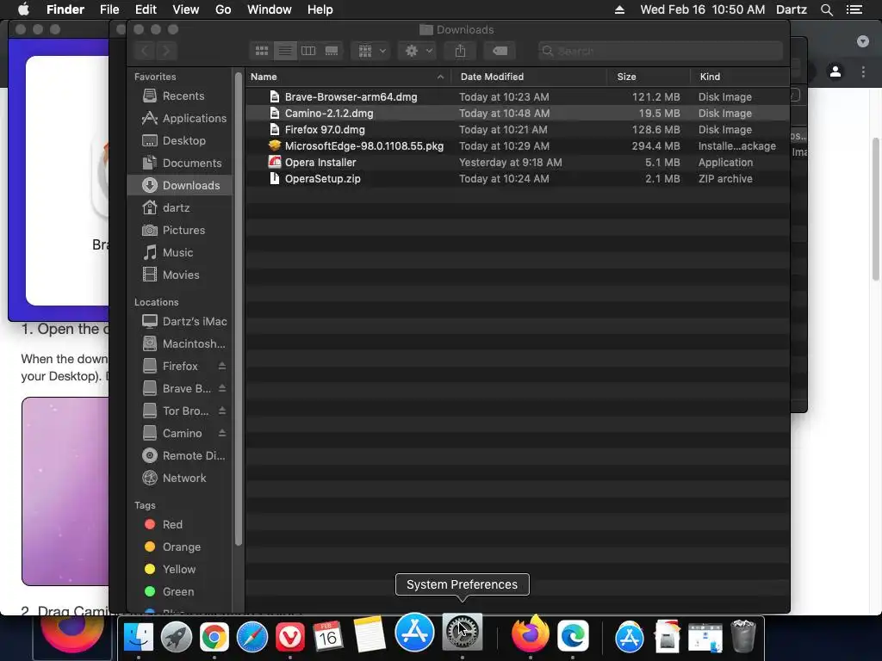Sort by Date Modified column
The width and height of the screenshot is (882, 661).
click(530, 77)
